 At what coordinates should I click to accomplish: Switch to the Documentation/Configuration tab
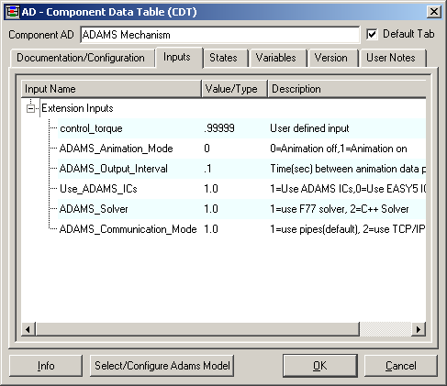click(x=81, y=58)
